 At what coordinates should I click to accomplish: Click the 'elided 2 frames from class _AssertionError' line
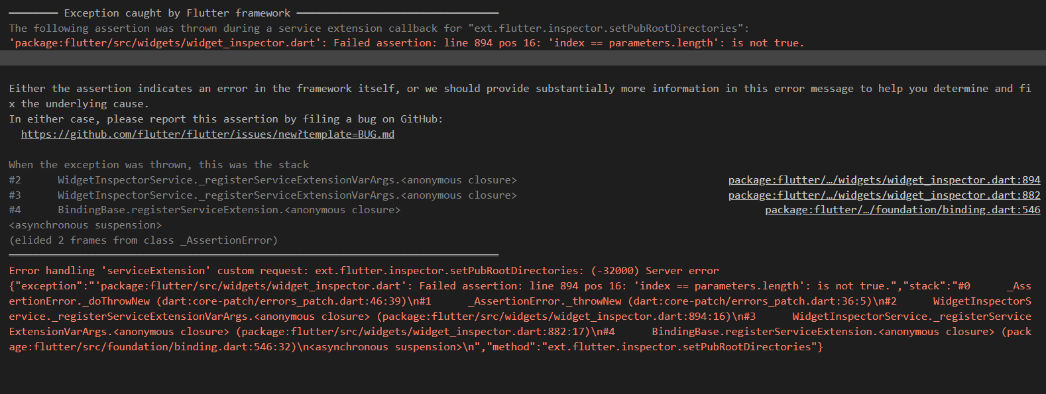pos(143,240)
